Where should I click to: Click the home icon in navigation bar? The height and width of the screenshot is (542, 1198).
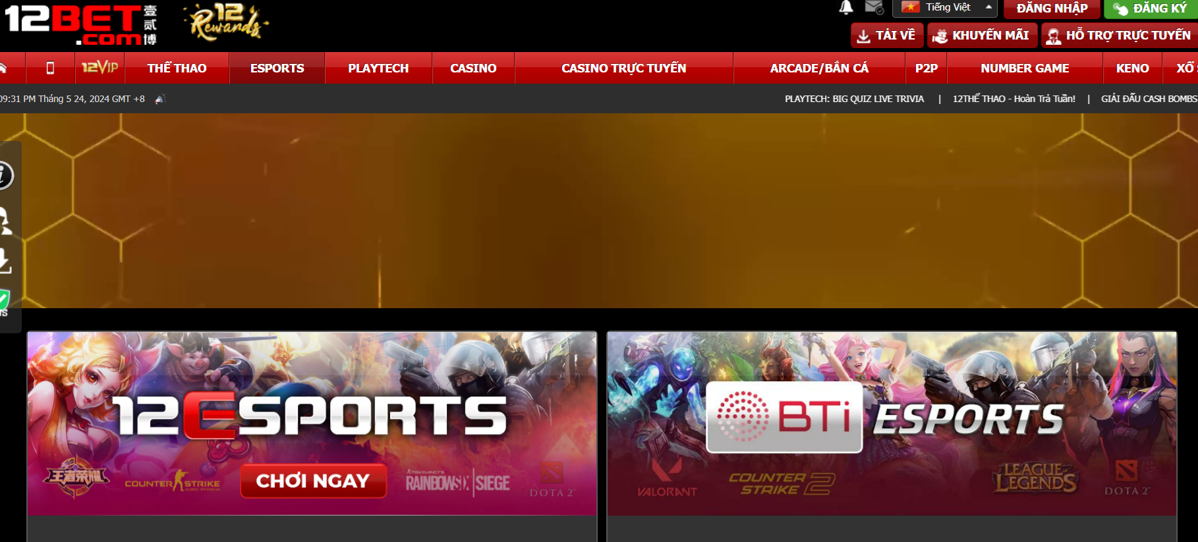3,68
